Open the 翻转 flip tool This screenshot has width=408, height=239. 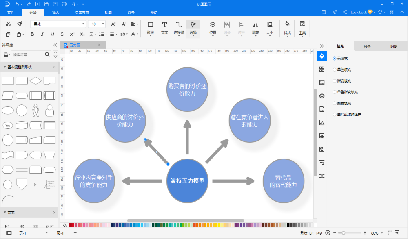click(255, 28)
